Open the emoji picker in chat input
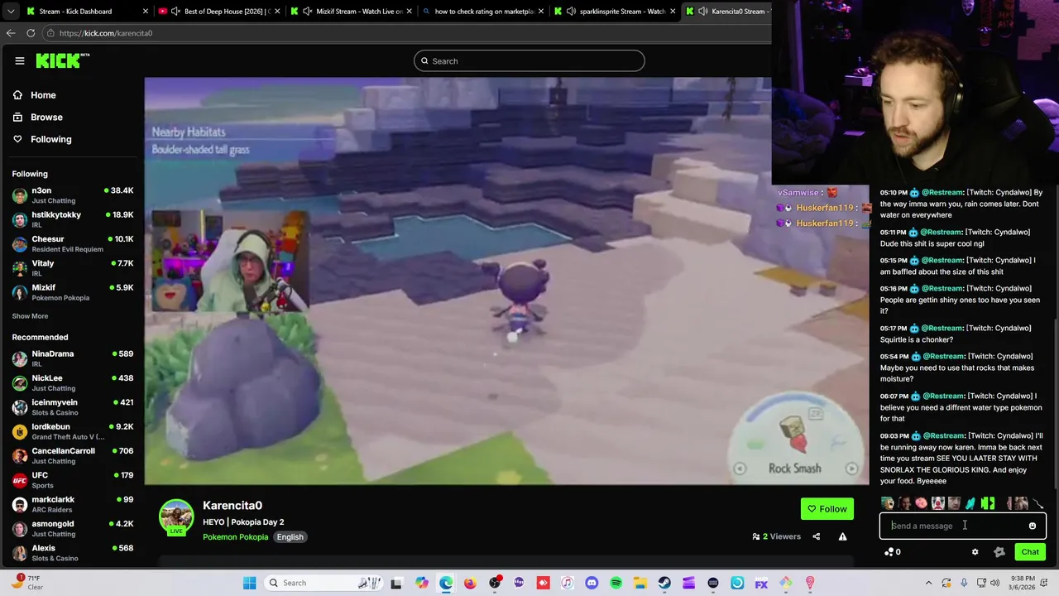Image resolution: width=1059 pixels, height=596 pixels. 1033,526
